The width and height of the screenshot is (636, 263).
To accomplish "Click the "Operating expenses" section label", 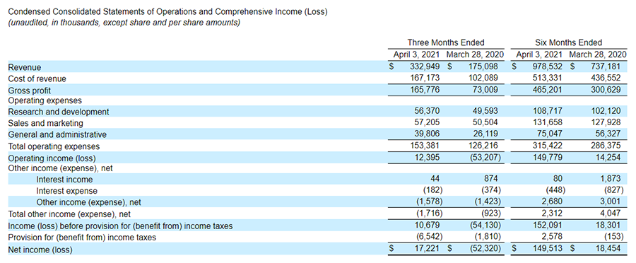I will [x=45, y=100].
